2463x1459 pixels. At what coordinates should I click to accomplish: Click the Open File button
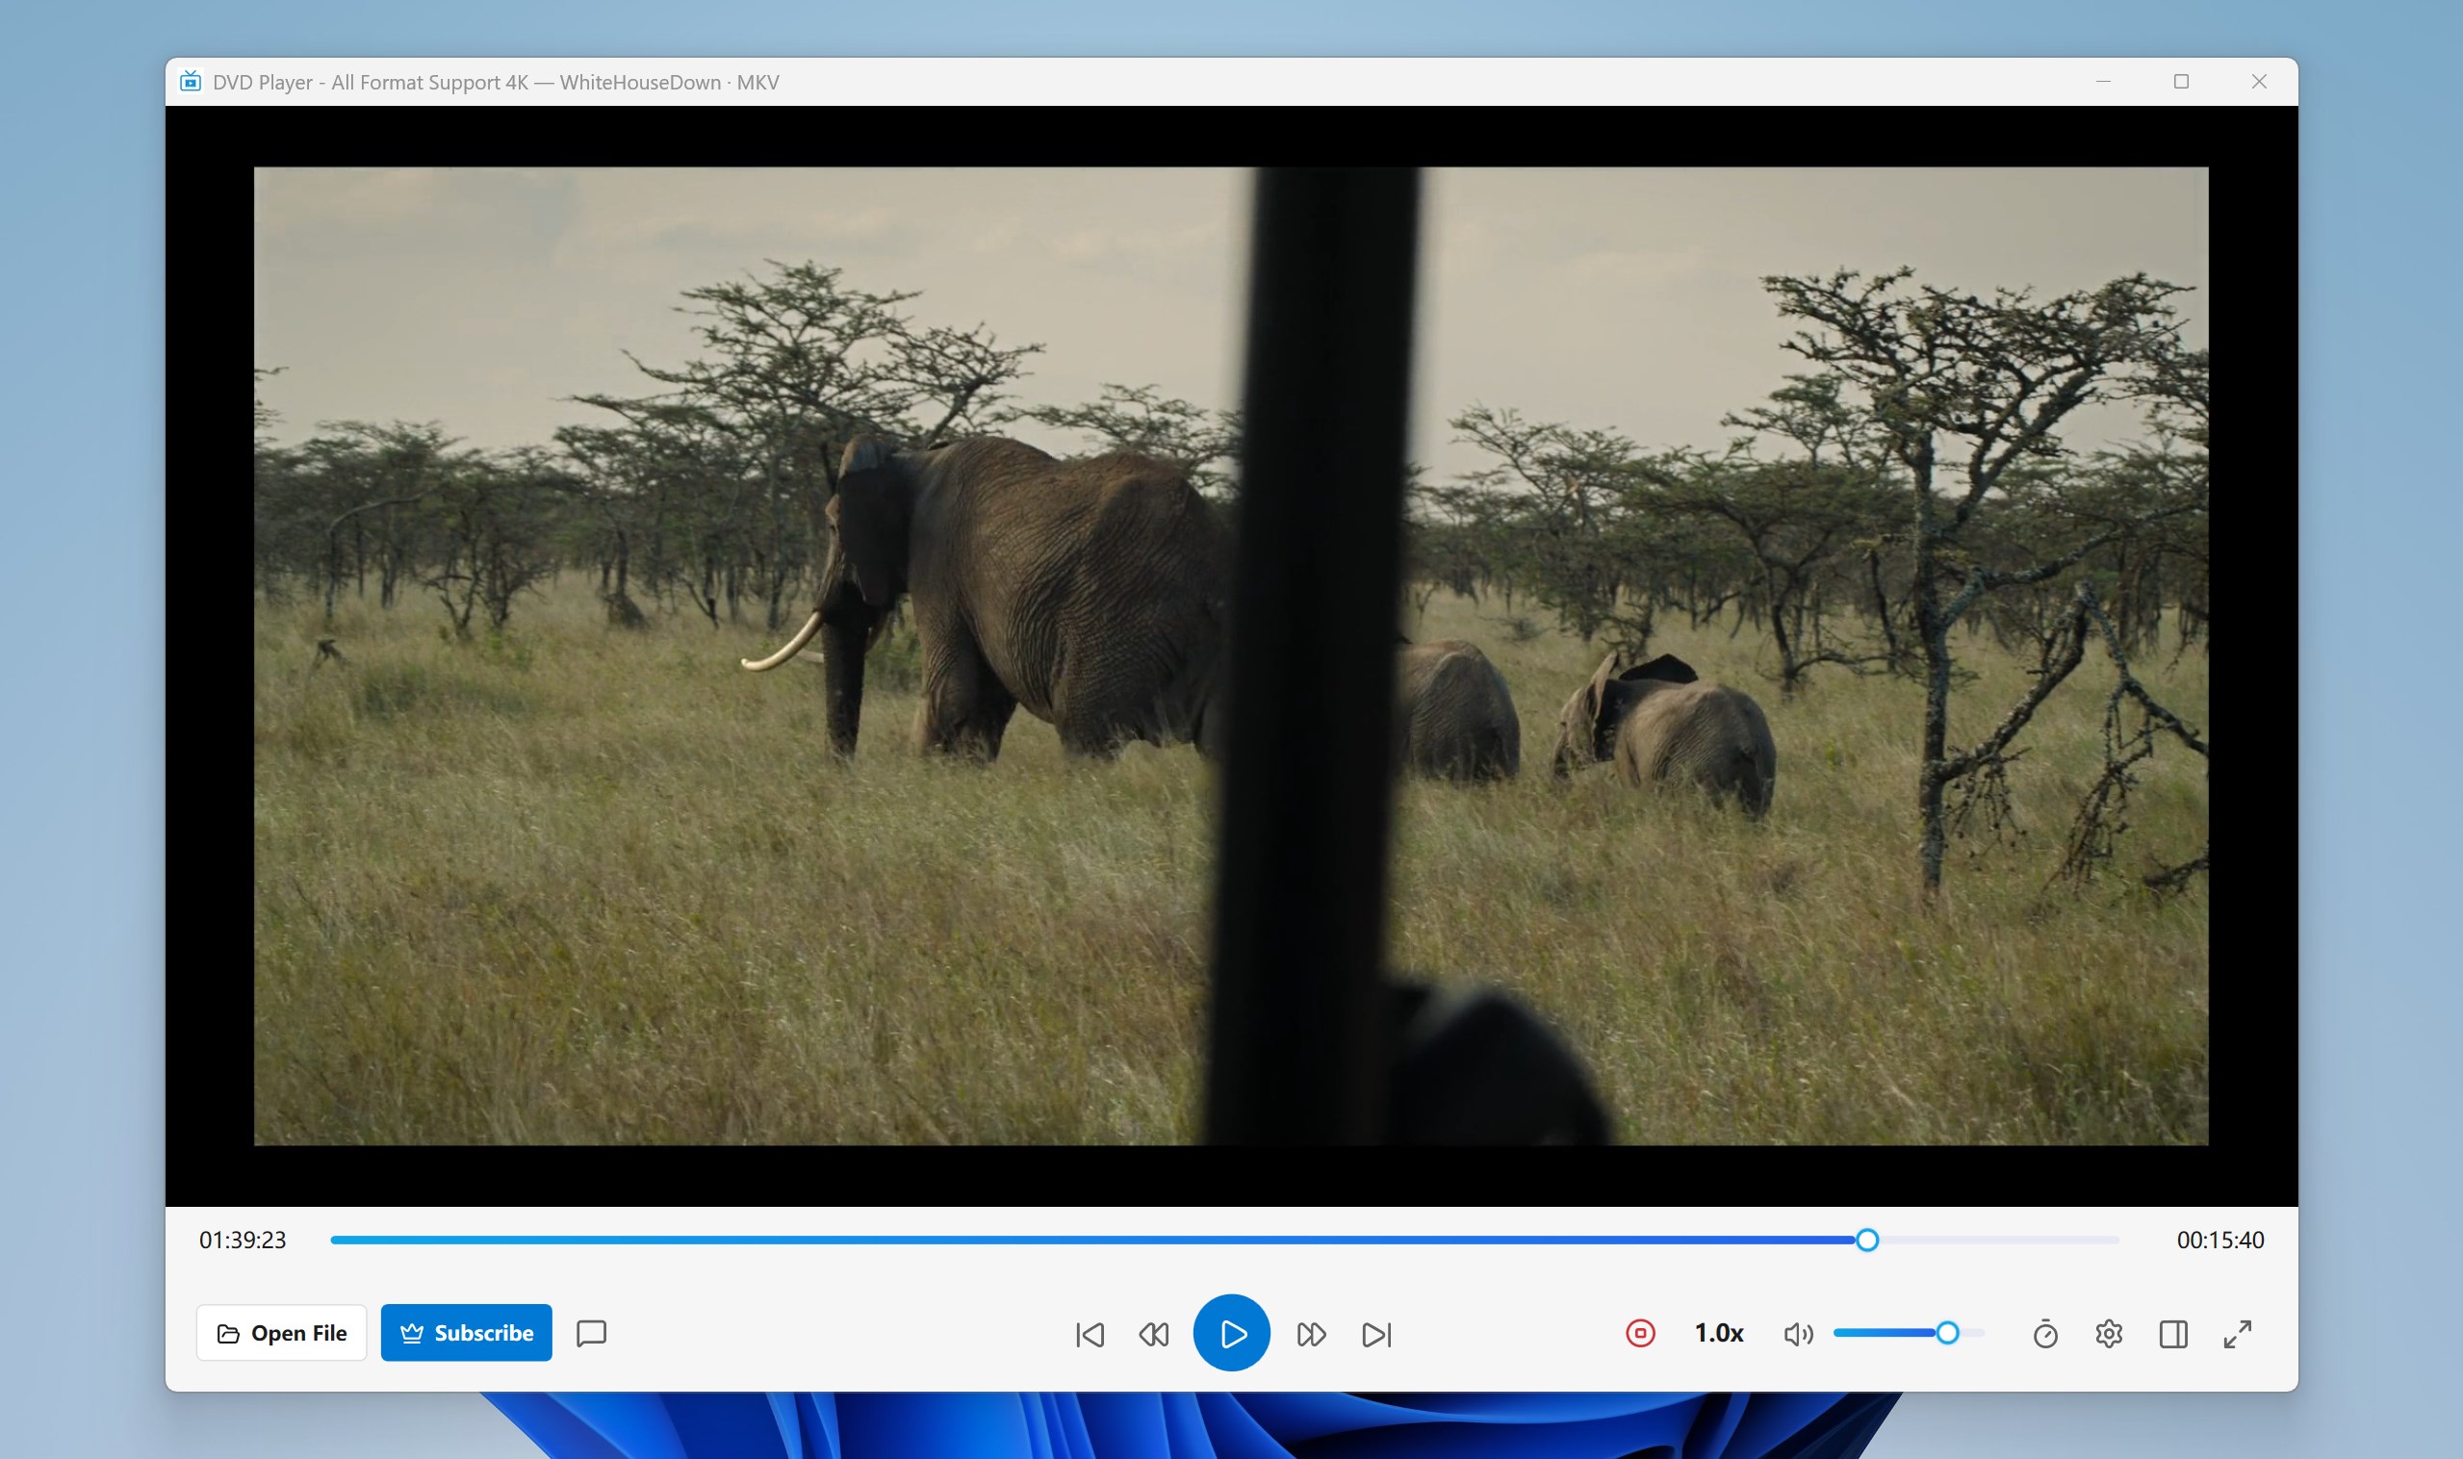[281, 1333]
